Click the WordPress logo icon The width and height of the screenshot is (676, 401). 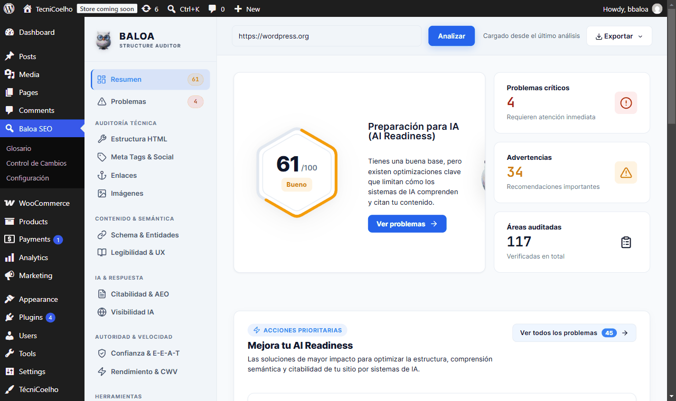click(x=9, y=8)
